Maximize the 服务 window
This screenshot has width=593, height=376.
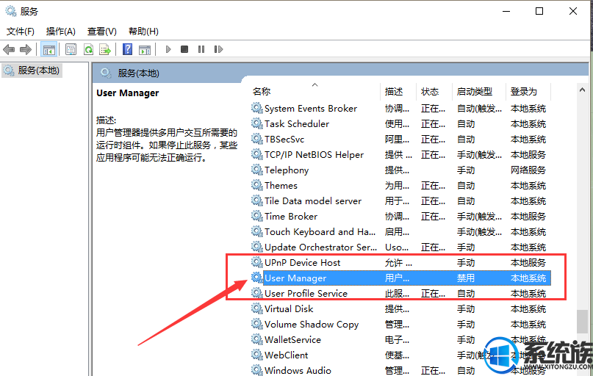coord(539,11)
